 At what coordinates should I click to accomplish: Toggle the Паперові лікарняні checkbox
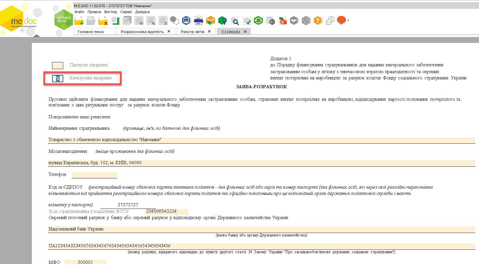point(57,65)
